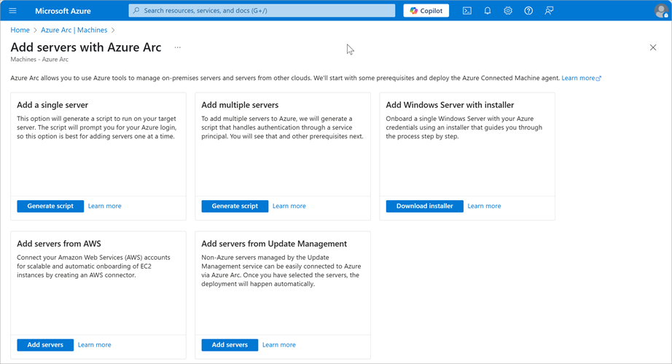Click the 'Machines - Azure Arc' subtitle
Viewport: 672px width, 364px height.
pos(39,60)
